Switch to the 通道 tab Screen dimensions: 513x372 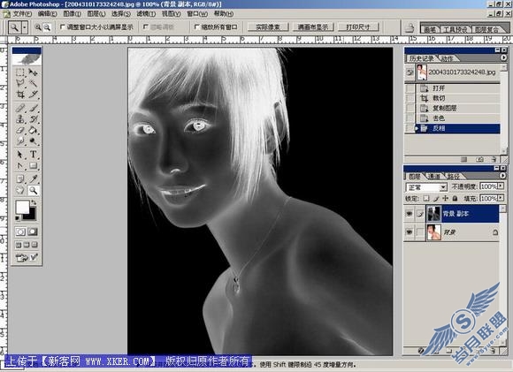point(433,177)
